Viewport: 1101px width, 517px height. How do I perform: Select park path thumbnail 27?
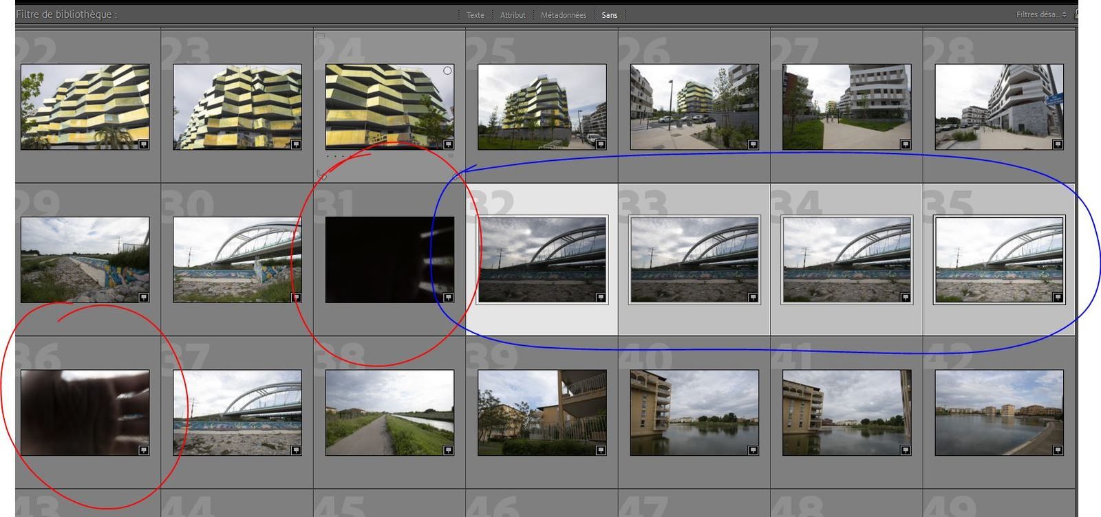[x=847, y=107]
